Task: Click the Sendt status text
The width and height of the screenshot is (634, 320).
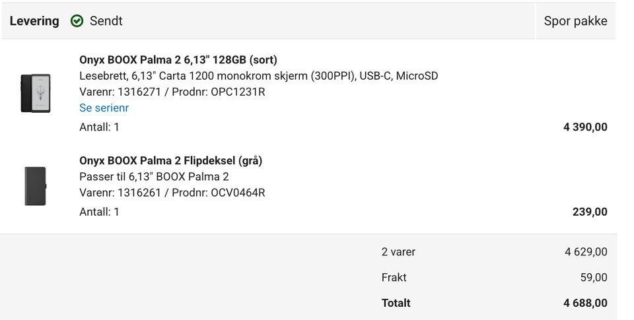Action: click(106, 21)
